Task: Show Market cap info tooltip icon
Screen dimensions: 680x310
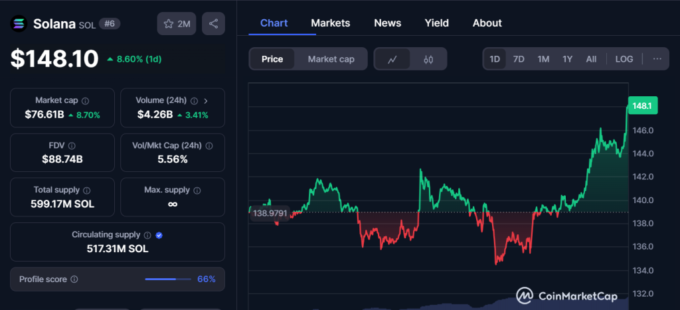Action: click(86, 101)
